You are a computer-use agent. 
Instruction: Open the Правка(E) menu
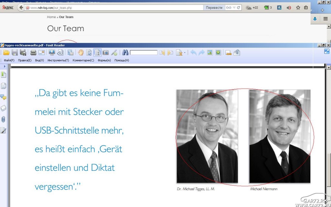pyautogui.click(x=25, y=60)
